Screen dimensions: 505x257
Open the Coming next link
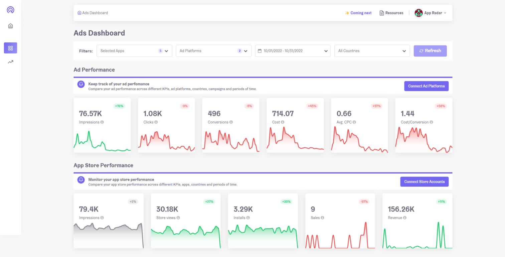tap(358, 13)
